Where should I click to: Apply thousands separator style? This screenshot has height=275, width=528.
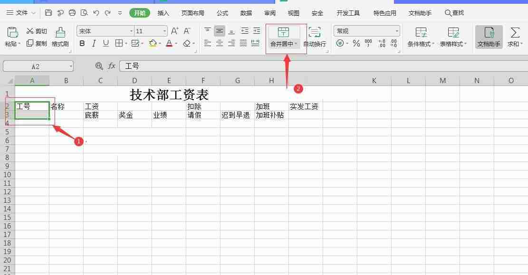click(368, 43)
